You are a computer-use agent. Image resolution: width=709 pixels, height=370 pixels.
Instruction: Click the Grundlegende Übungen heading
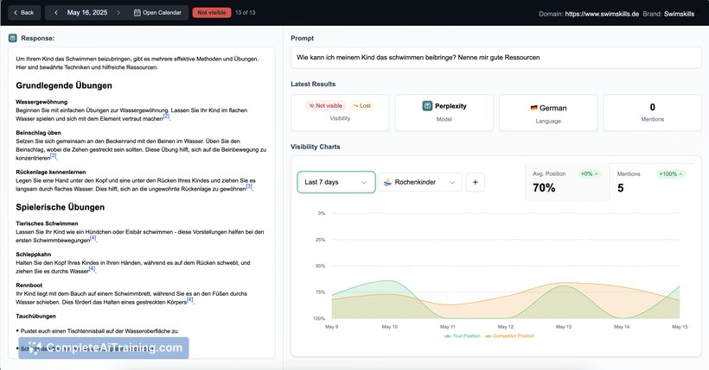point(64,85)
